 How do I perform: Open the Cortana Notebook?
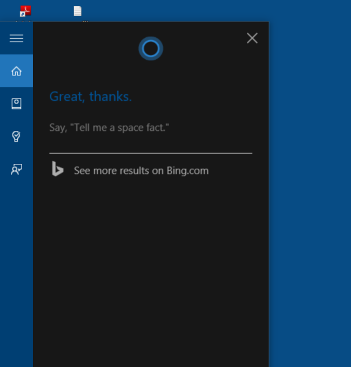16,103
